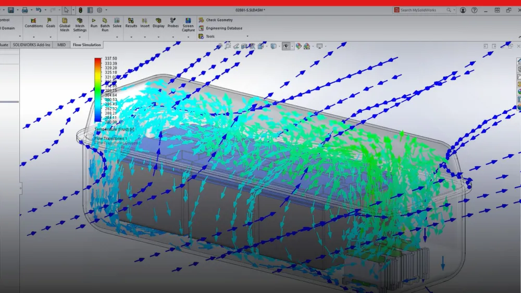Open the Probes tool
This screenshot has height=293, width=521.
click(173, 23)
